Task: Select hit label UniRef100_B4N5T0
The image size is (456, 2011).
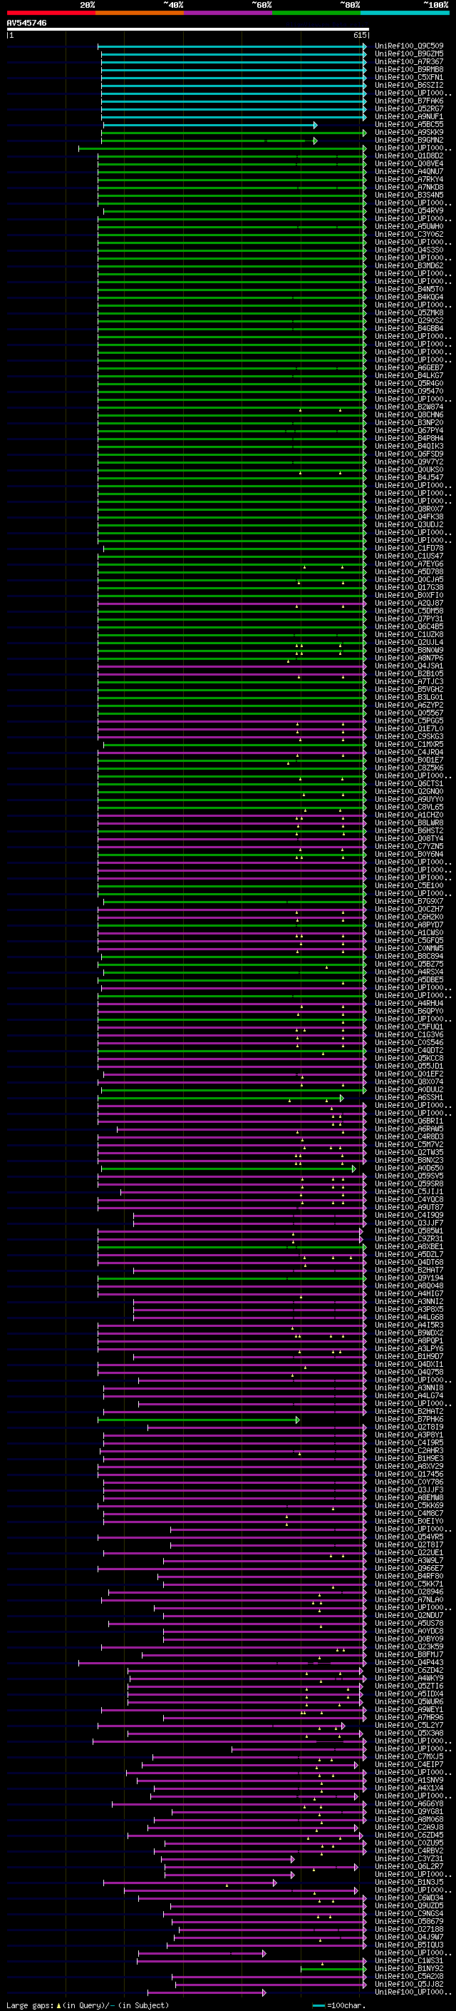Action: point(409,290)
